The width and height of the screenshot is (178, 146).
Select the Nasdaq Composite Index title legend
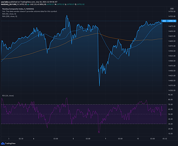pos(18,9)
